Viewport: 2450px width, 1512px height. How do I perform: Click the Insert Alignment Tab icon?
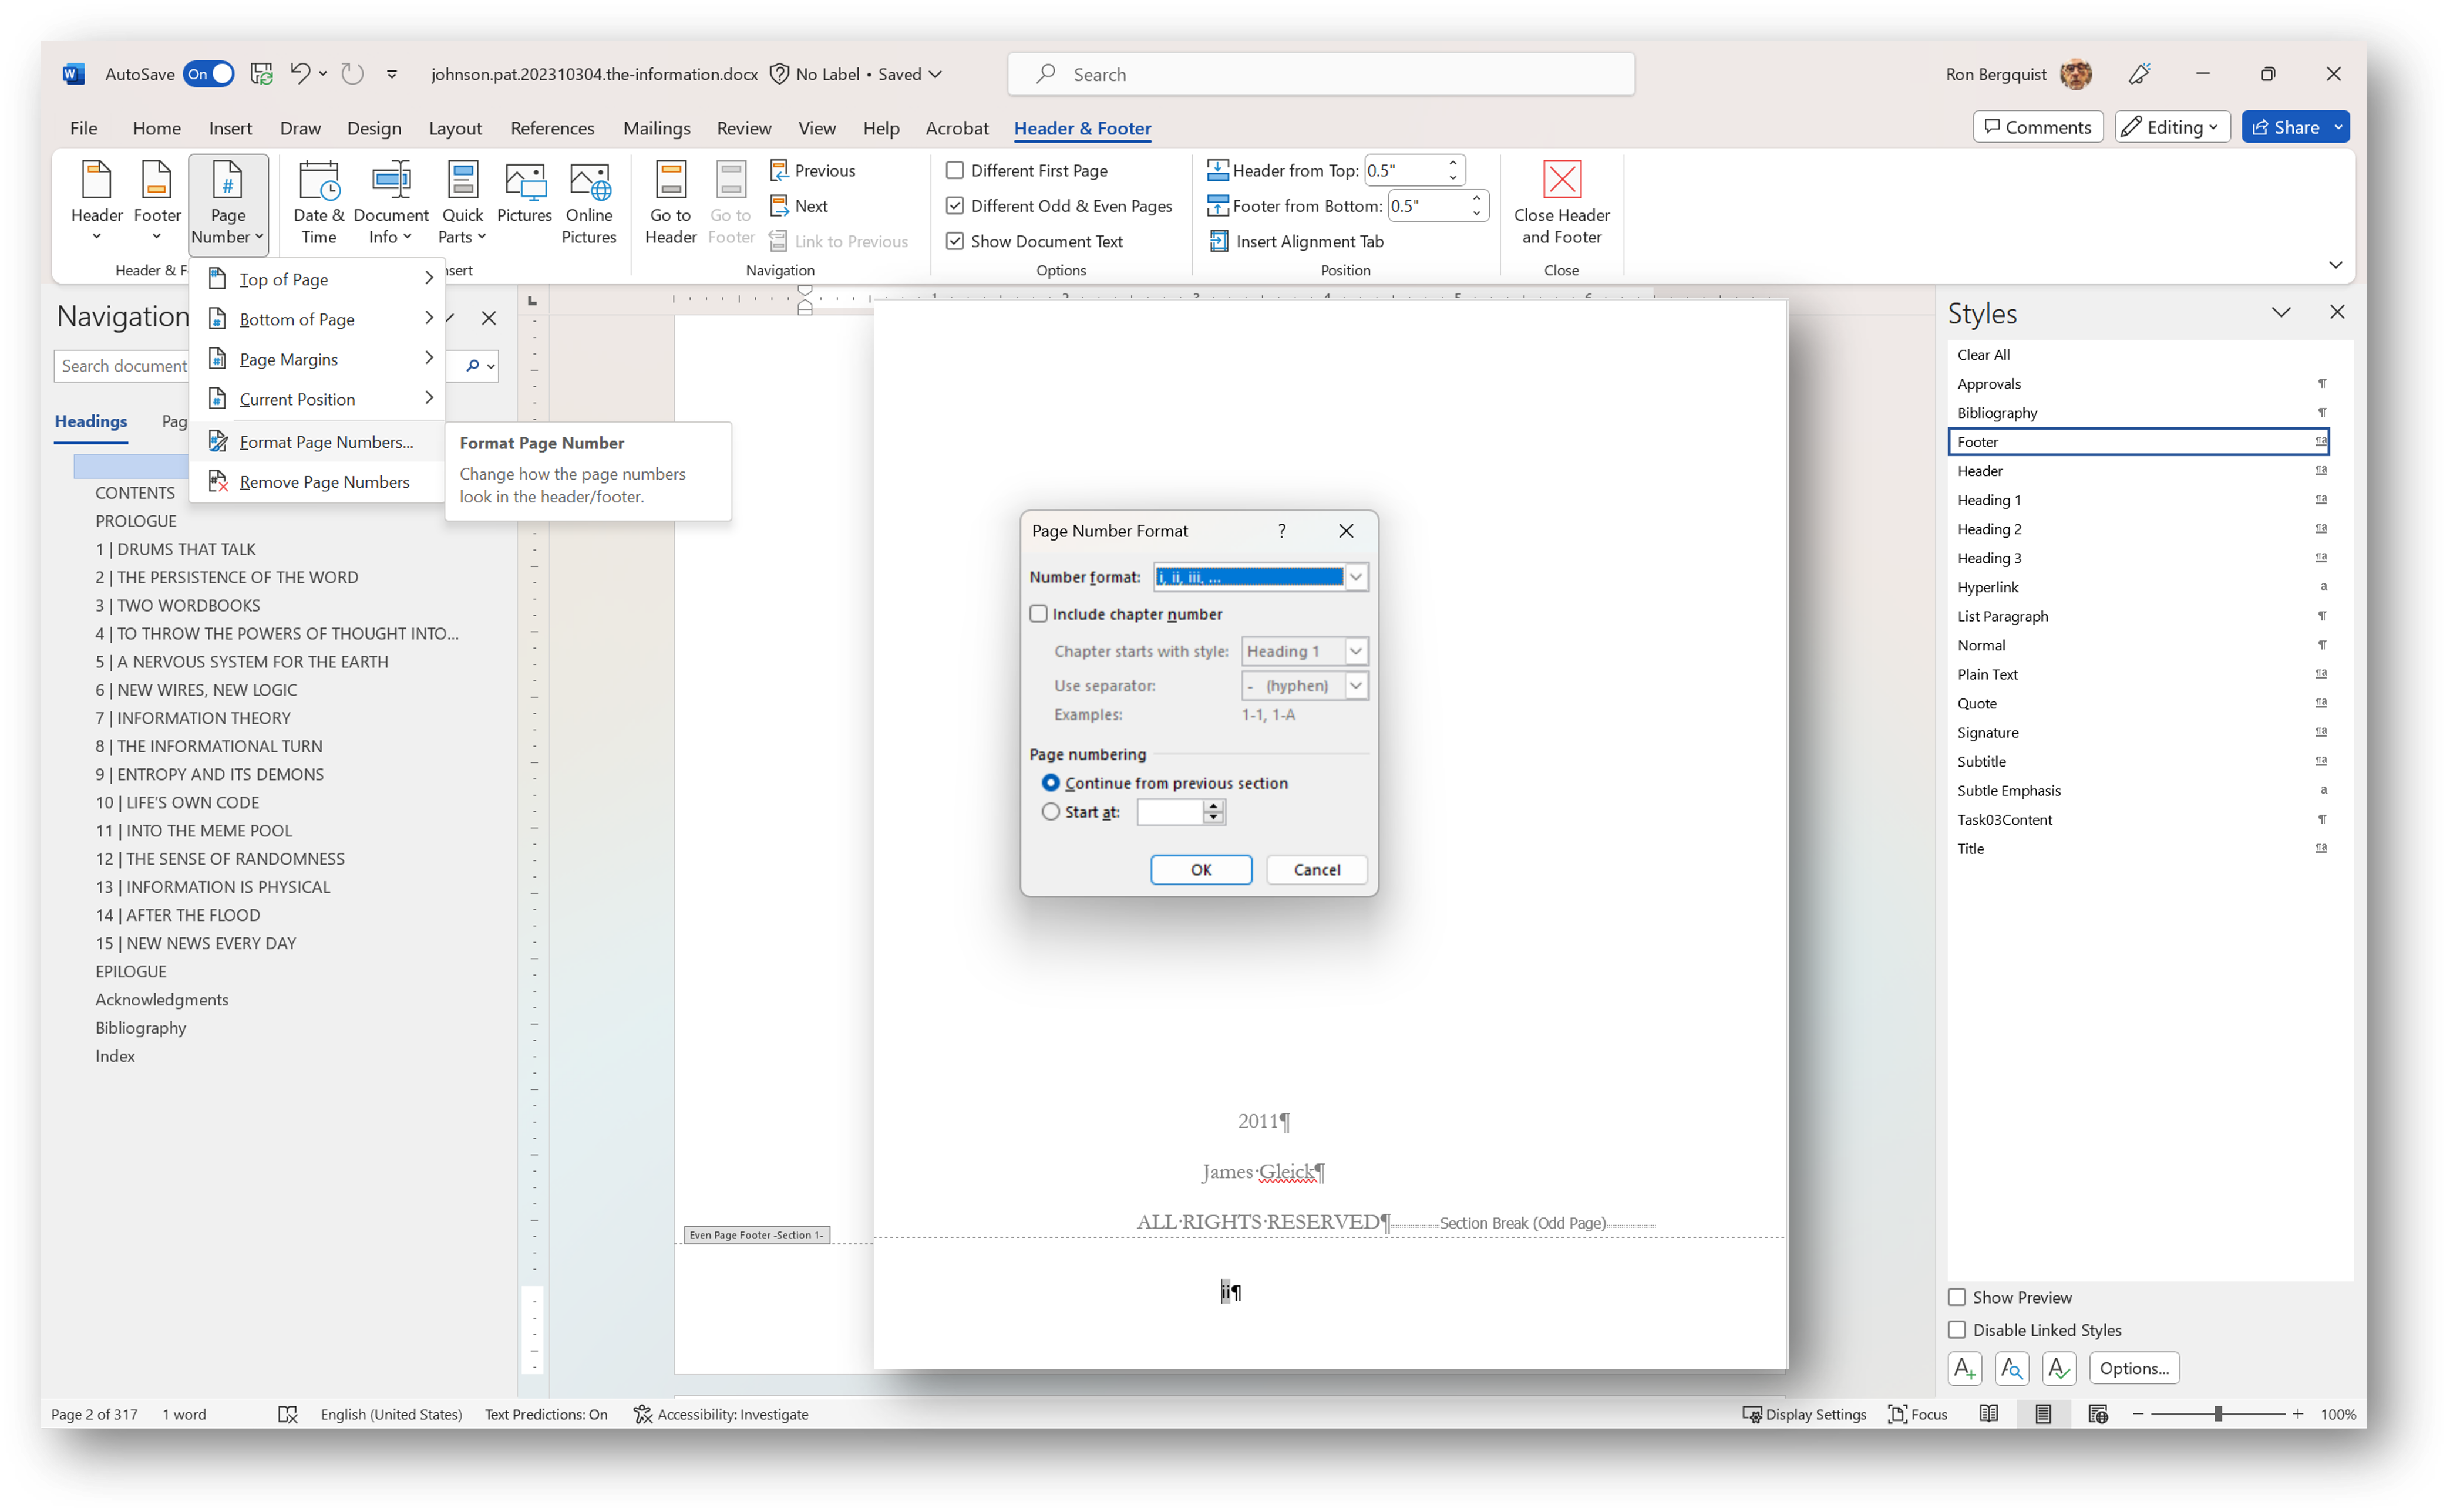(x=1219, y=241)
